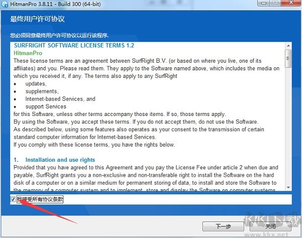Screen dimensions: 302x238
Task: Click the 'updates,' bullet line
Action: (36, 84)
